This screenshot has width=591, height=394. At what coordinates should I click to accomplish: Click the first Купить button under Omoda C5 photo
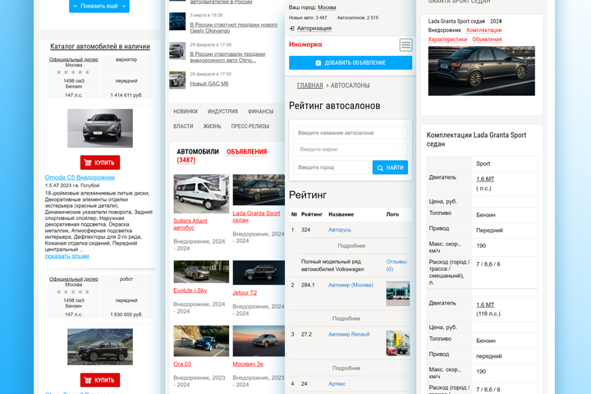[100, 163]
